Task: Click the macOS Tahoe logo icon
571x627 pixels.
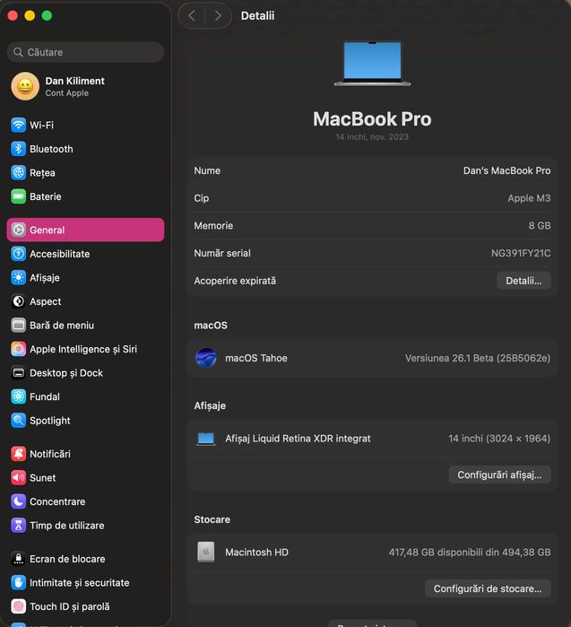Action: (206, 358)
